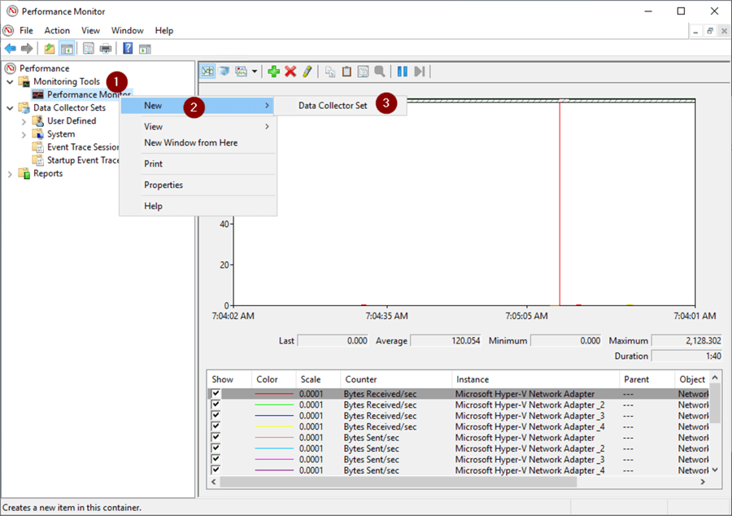Click the View Log Data icon

point(224,72)
